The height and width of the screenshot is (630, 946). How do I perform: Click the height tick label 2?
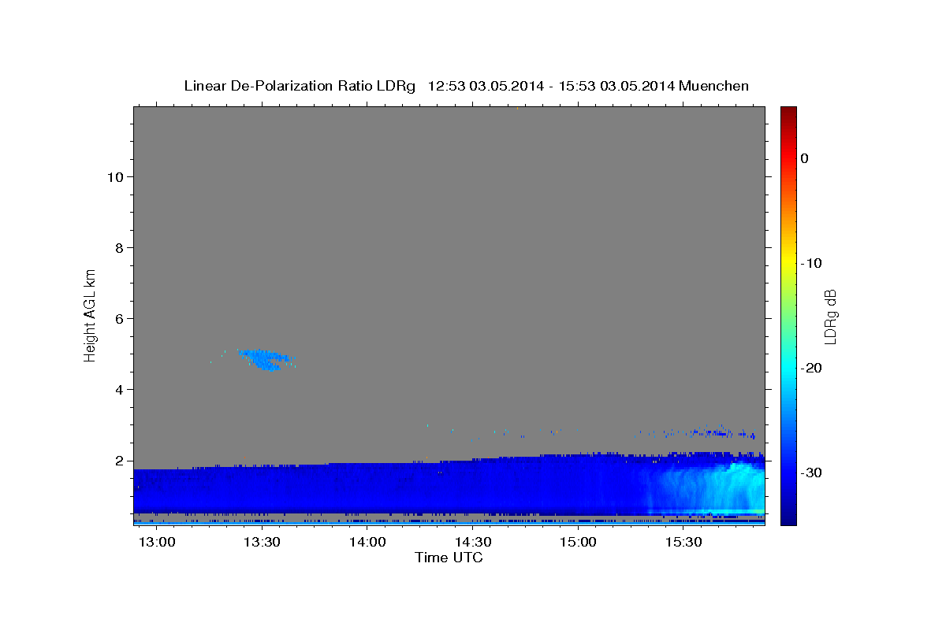tap(121, 461)
